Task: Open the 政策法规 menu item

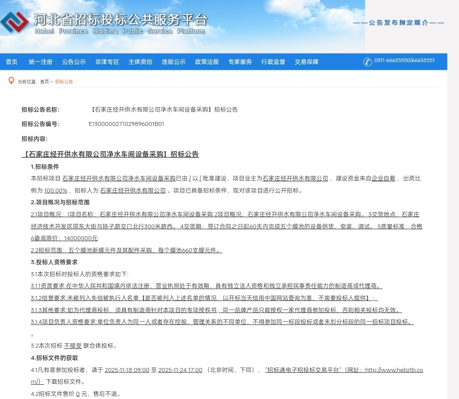Action: pos(207,62)
